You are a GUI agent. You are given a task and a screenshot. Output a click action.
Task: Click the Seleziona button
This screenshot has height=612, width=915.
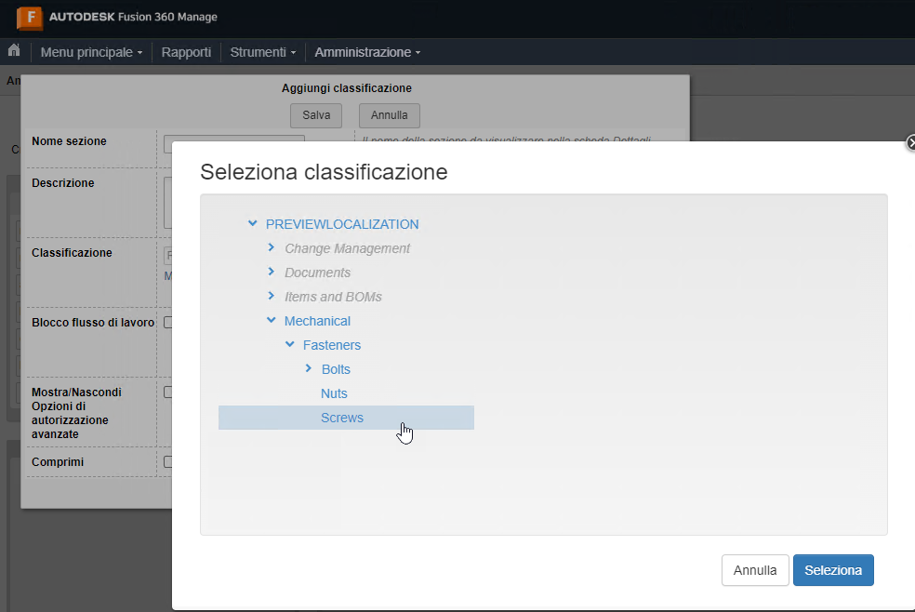832,570
